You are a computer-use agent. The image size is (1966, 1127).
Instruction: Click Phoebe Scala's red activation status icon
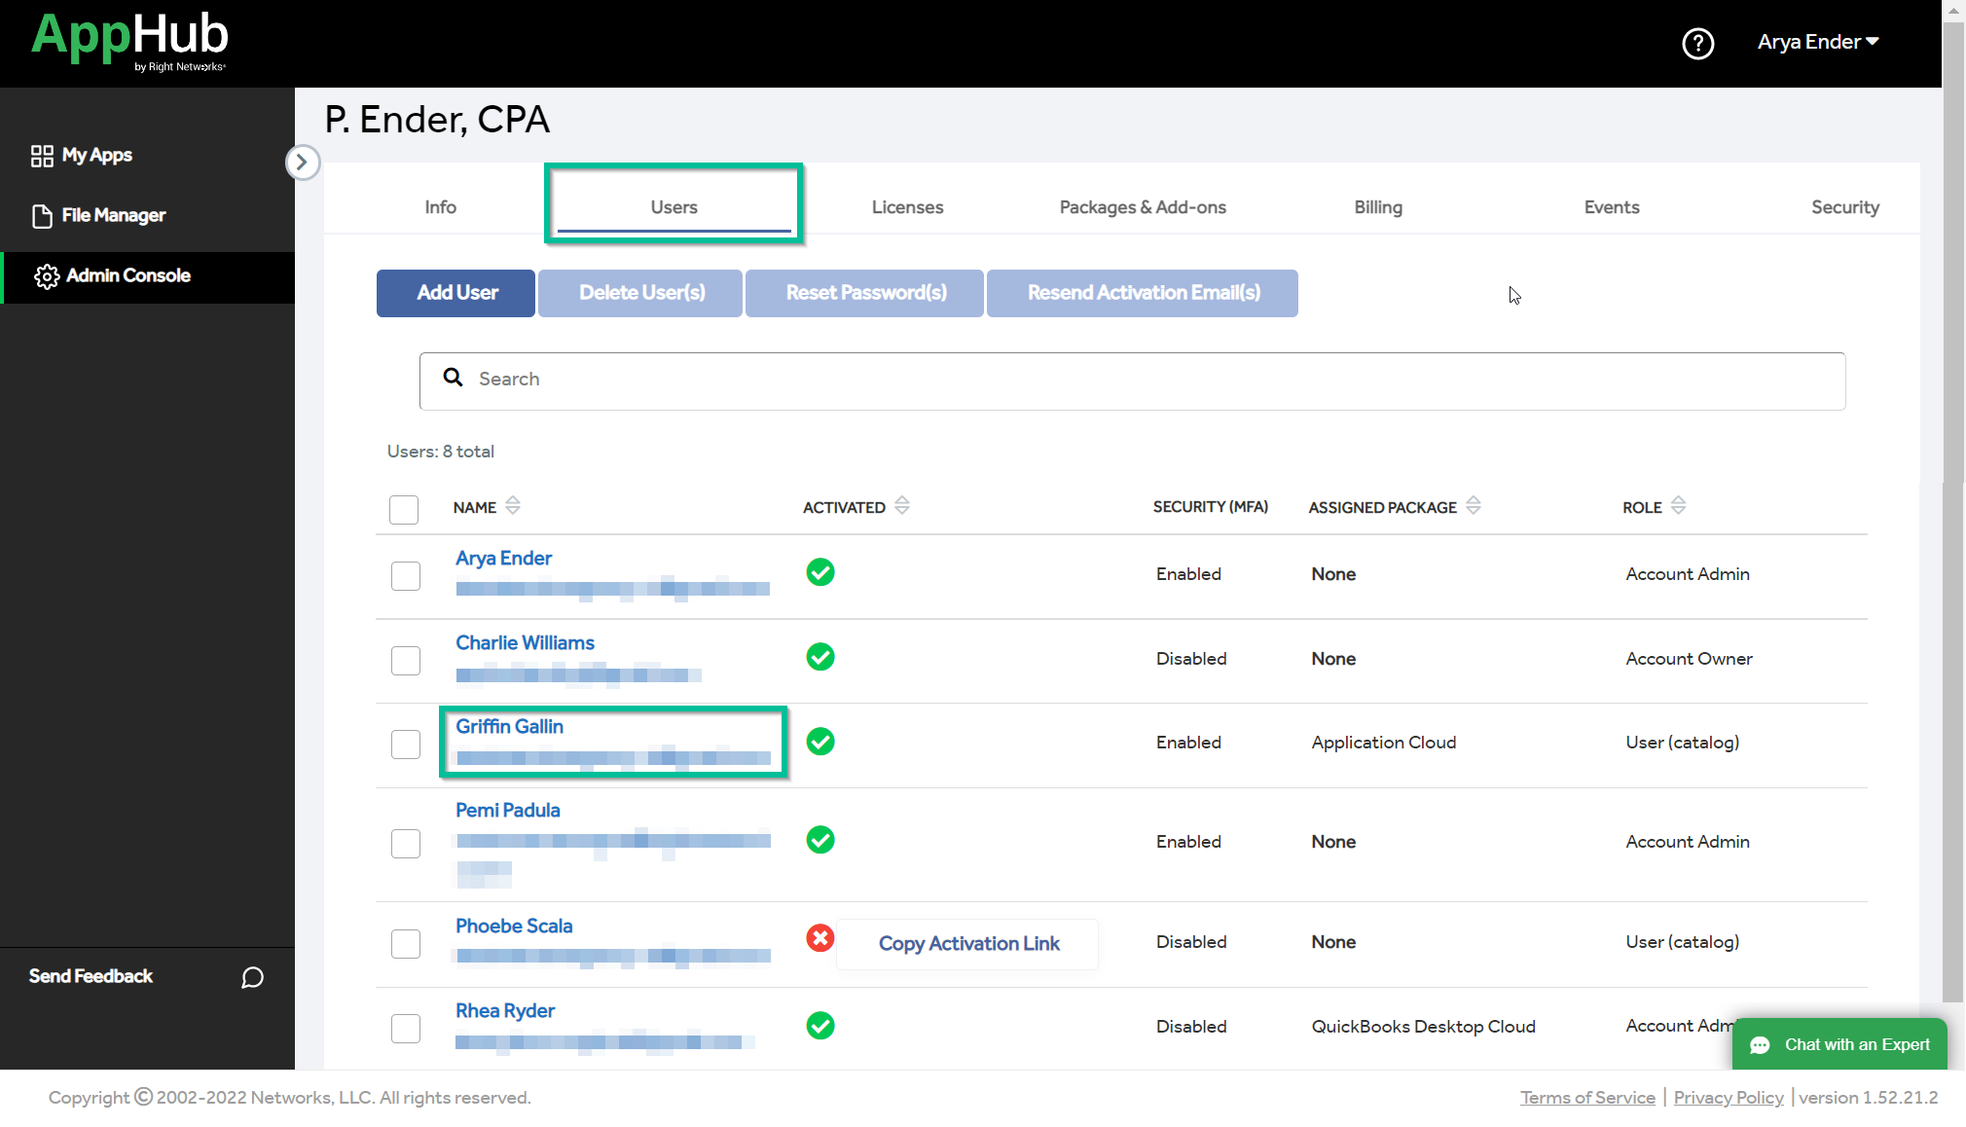819,938
